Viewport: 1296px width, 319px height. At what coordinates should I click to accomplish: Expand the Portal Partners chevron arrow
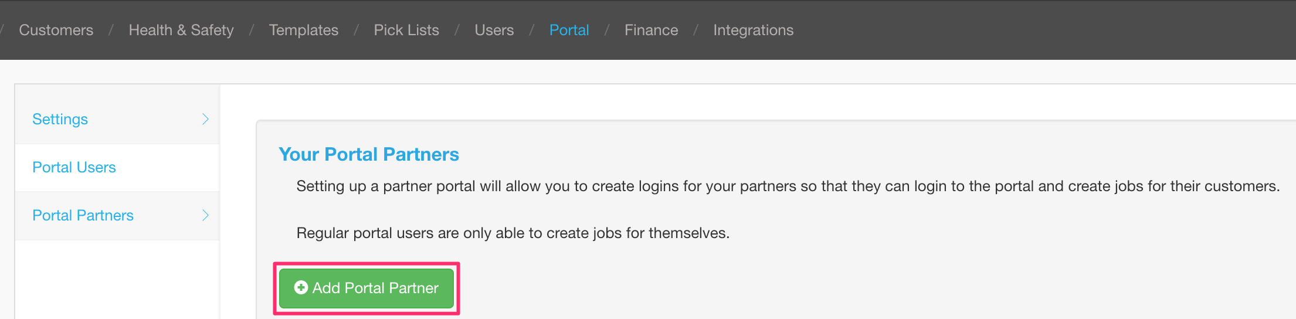(205, 215)
